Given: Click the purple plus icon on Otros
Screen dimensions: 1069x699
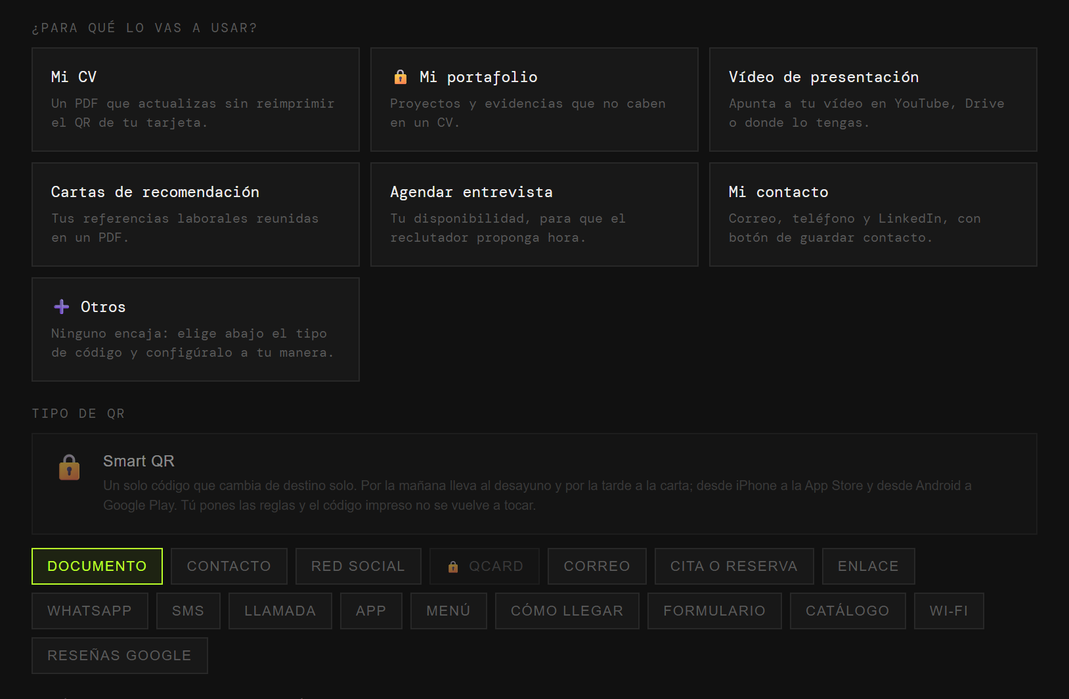Looking at the screenshot, I should [x=62, y=307].
